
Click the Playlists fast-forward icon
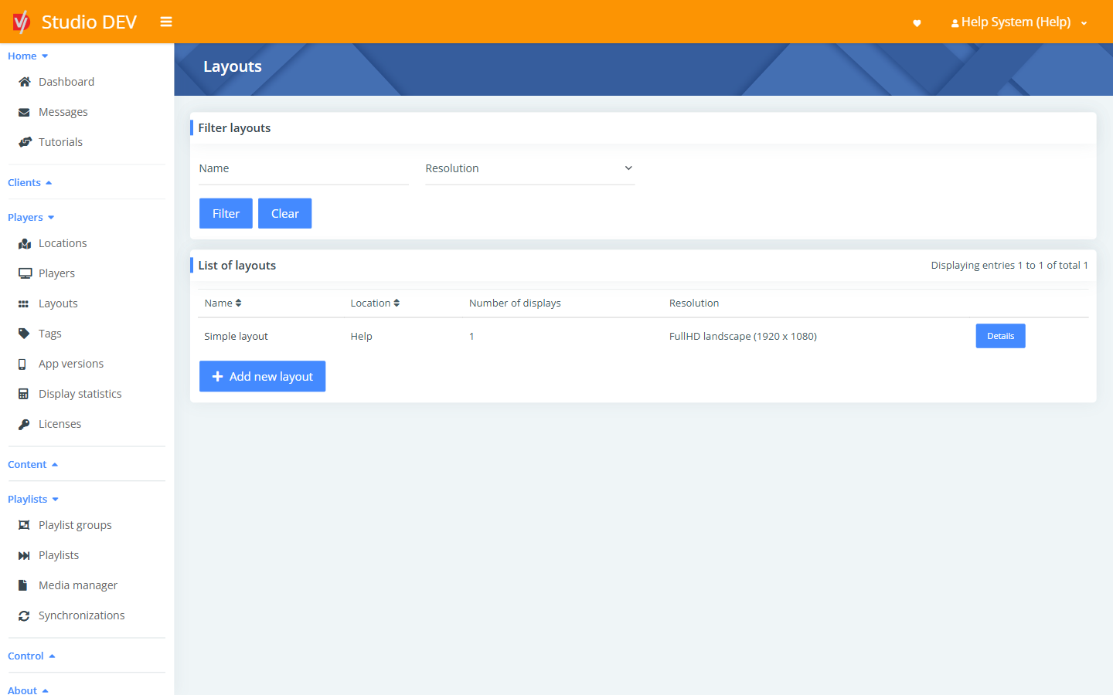24,555
